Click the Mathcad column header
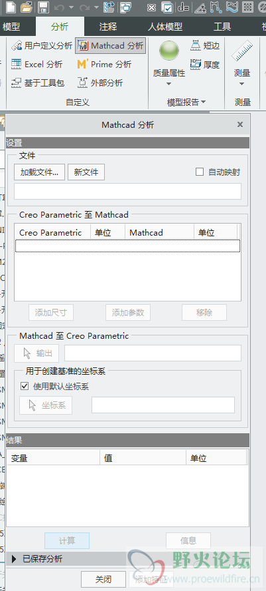The image size is (266, 591). click(x=160, y=232)
